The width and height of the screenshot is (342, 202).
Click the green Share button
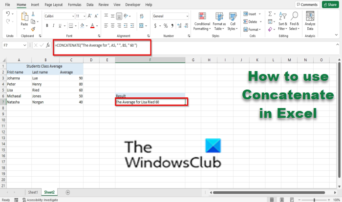330,4
